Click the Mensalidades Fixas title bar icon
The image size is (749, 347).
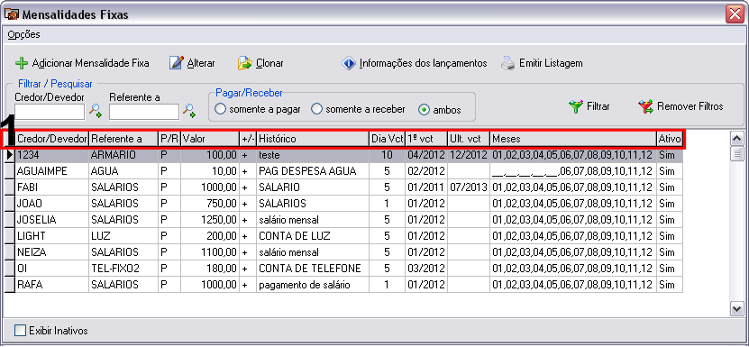(11, 14)
